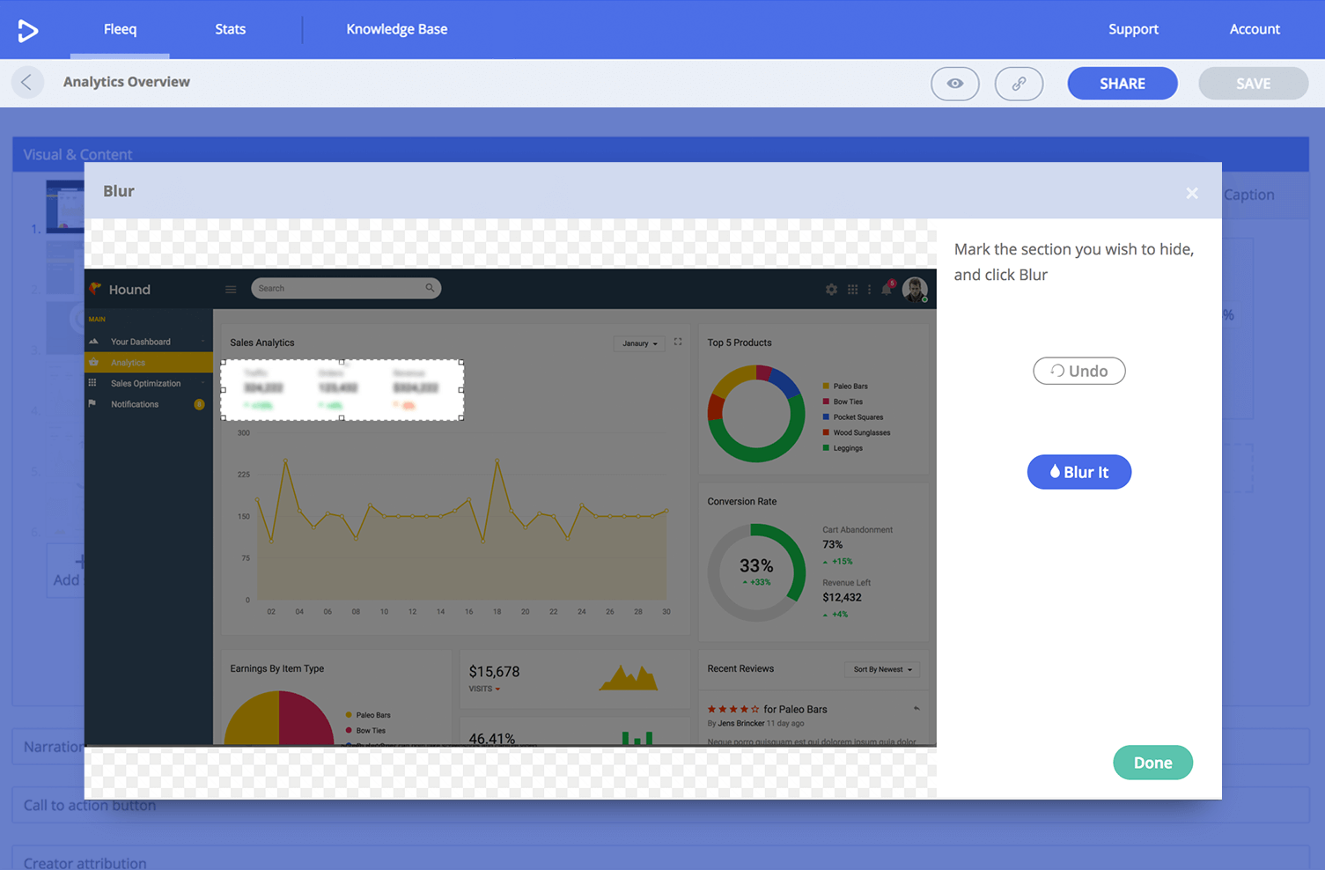This screenshot has height=870, width=1325.
Task: Expand the Call to action button section
Action: tap(660, 805)
